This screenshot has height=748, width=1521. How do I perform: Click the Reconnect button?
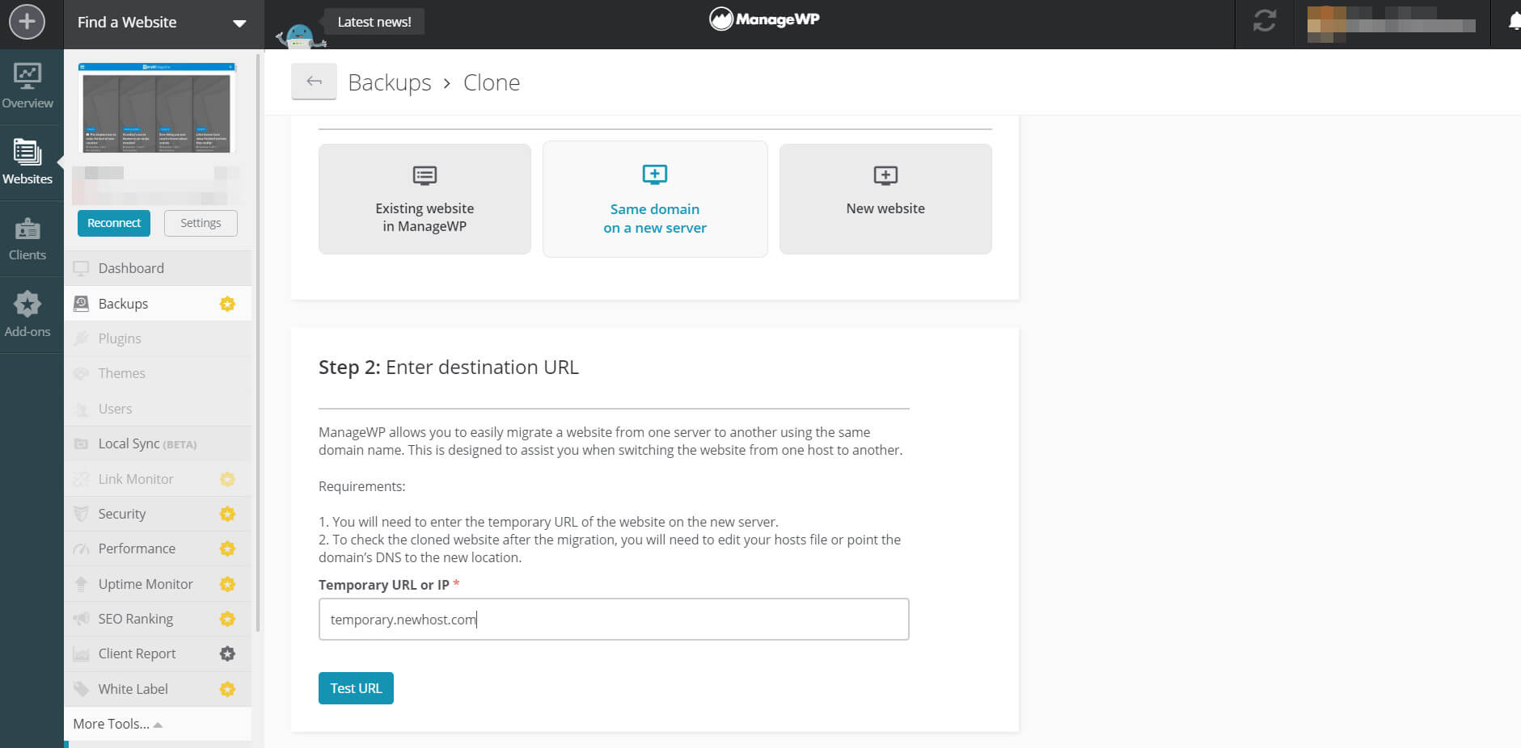point(113,222)
